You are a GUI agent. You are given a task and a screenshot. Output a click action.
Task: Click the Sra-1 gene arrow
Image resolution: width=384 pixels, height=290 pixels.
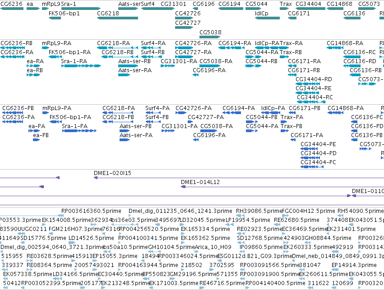[x=81, y=9]
